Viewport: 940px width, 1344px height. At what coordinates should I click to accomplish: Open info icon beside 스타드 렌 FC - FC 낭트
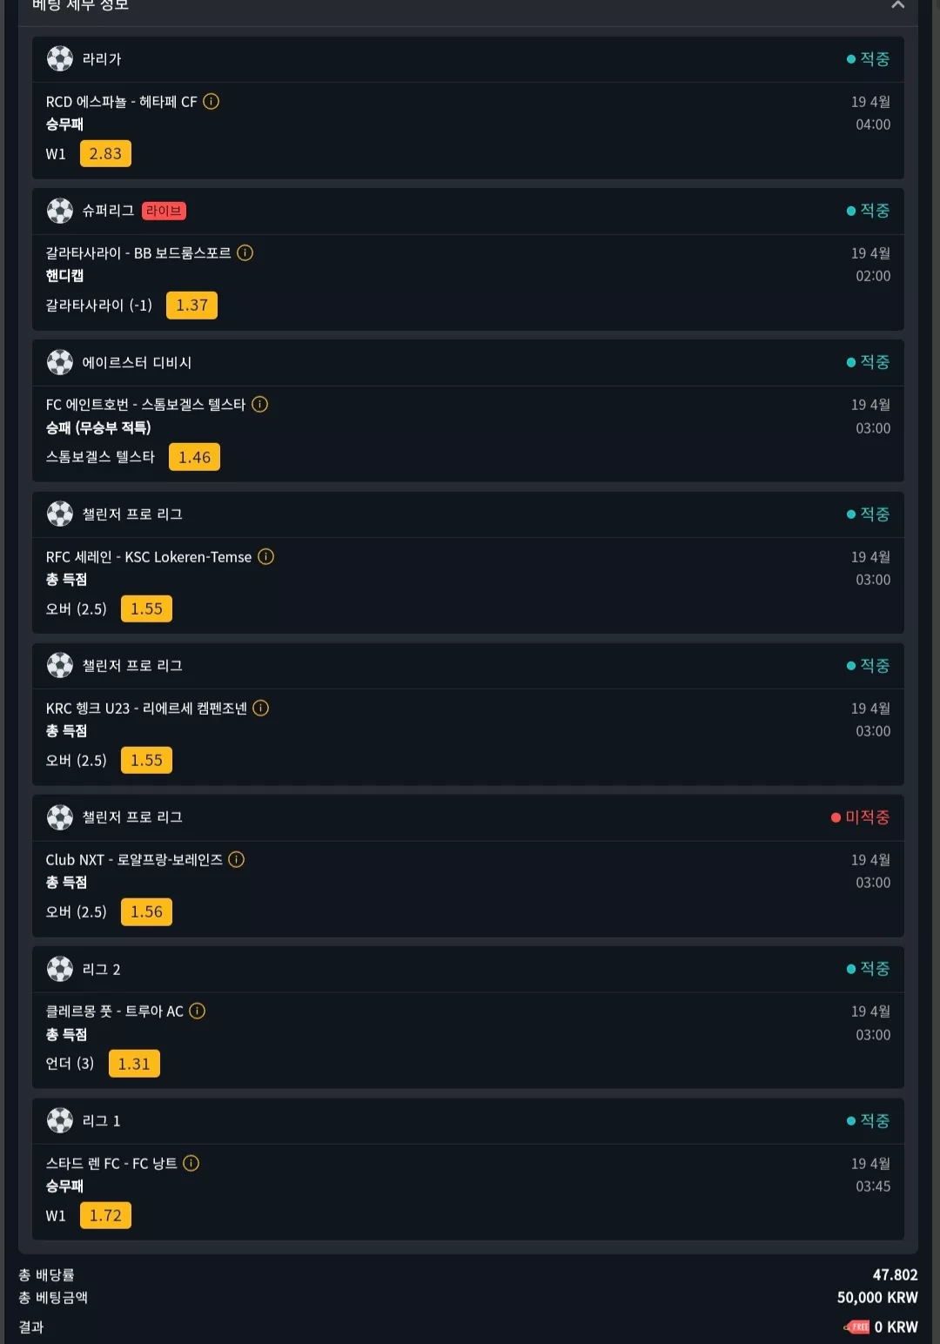tap(191, 1163)
